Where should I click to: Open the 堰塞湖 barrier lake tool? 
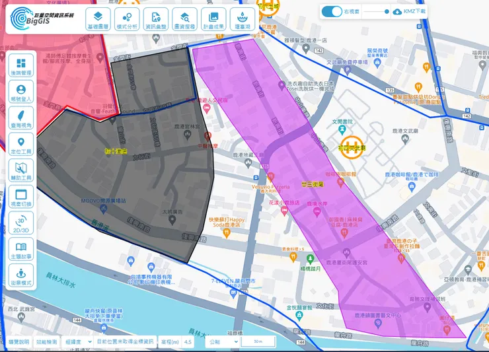tap(243, 19)
